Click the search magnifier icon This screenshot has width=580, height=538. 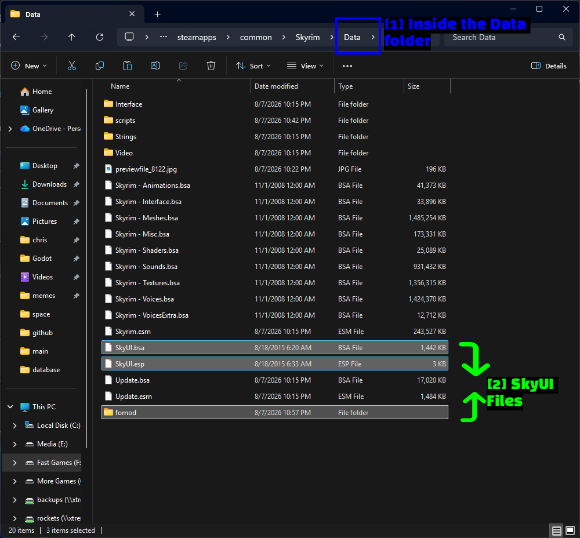[x=562, y=37]
